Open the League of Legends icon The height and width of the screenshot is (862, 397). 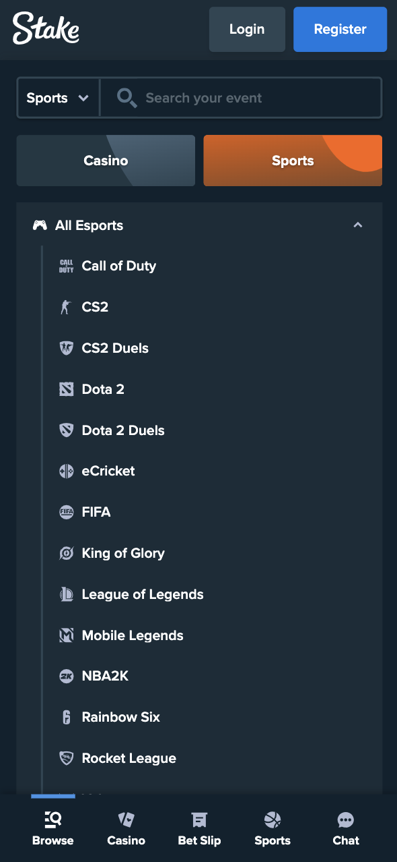click(x=66, y=594)
